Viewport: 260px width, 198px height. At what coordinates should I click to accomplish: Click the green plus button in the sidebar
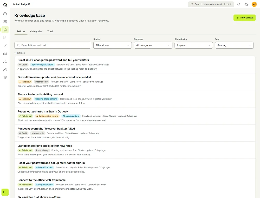coord(5,192)
